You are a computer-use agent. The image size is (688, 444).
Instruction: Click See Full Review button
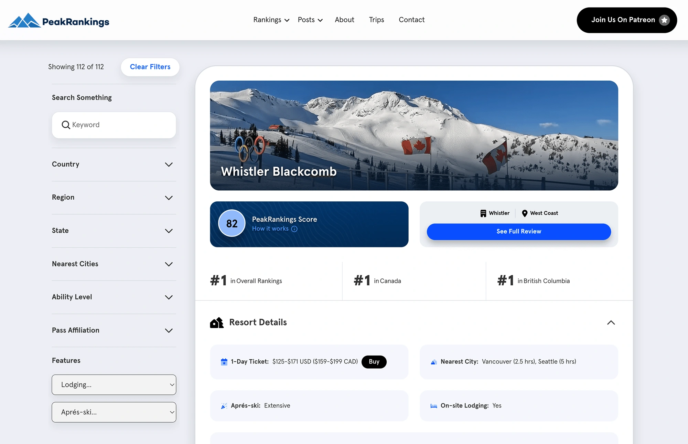pos(519,232)
